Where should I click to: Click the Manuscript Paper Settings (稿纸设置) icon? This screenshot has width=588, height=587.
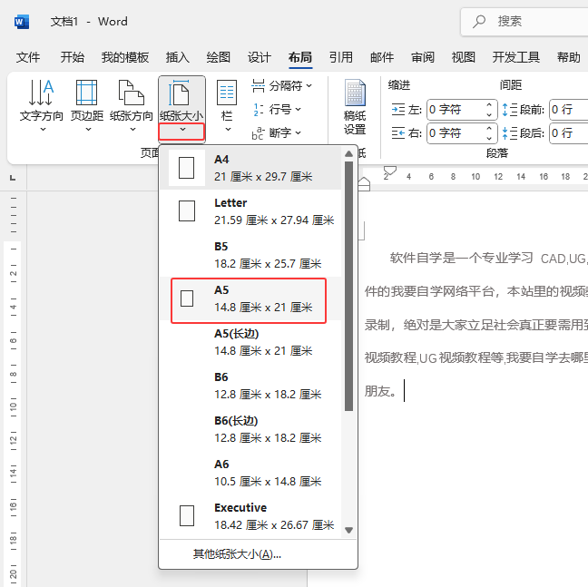coord(355,93)
